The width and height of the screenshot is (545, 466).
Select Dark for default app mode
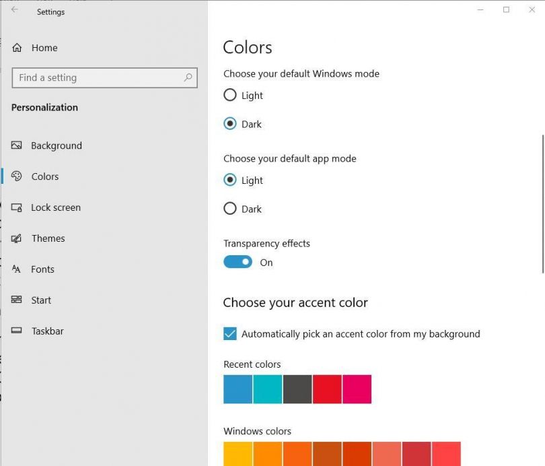[x=229, y=209]
